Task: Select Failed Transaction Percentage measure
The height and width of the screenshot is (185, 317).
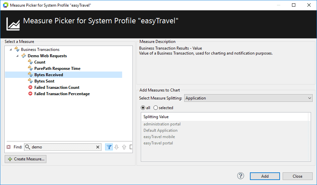Action: pos(62,94)
